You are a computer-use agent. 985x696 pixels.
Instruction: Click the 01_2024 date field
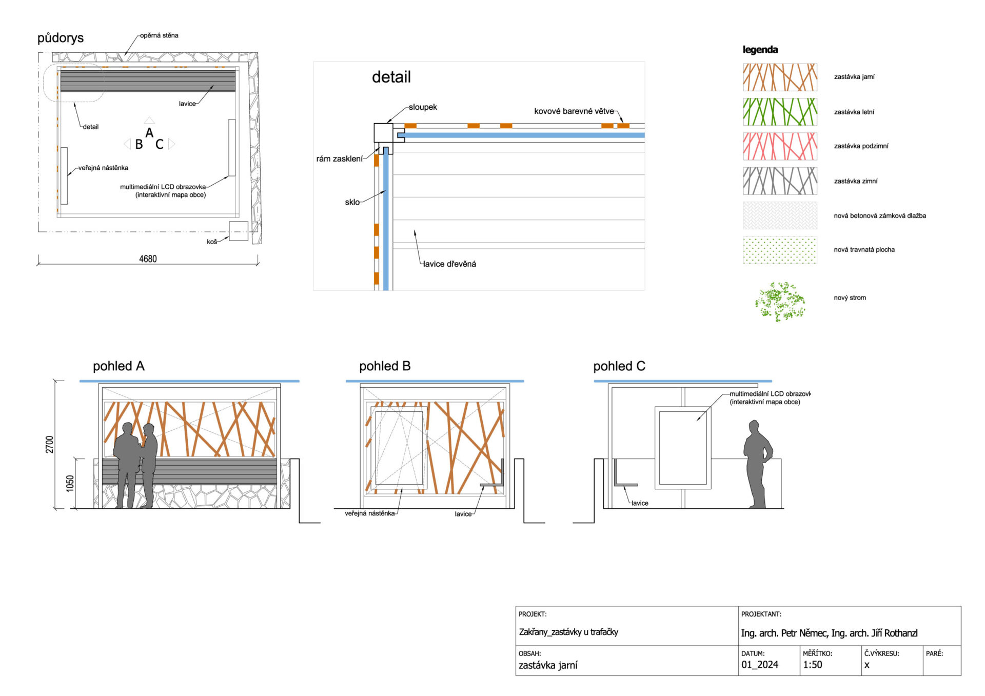point(759,665)
